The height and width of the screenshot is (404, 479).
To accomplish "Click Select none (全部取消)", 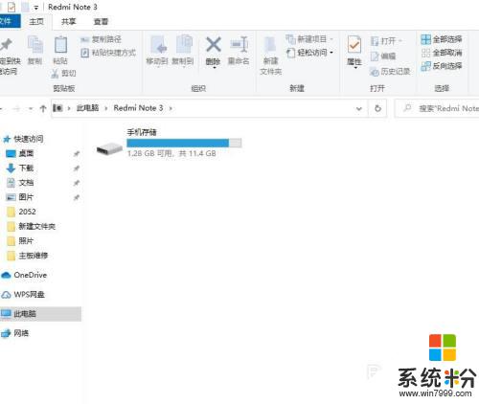I will (442, 53).
